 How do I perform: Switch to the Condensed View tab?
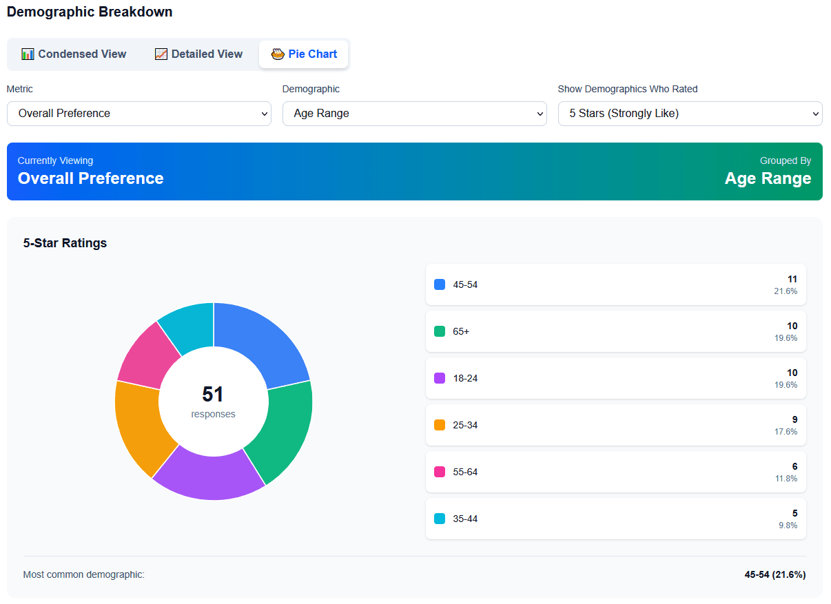click(74, 54)
